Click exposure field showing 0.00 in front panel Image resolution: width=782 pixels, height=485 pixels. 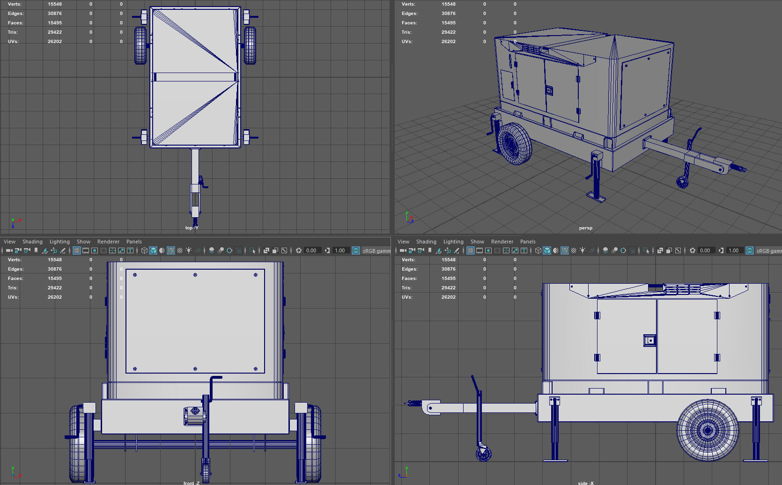coord(311,250)
